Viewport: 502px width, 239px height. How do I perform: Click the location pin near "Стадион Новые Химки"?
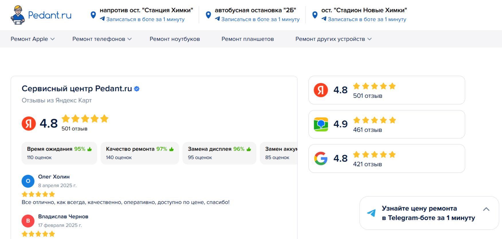[x=315, y=15]
